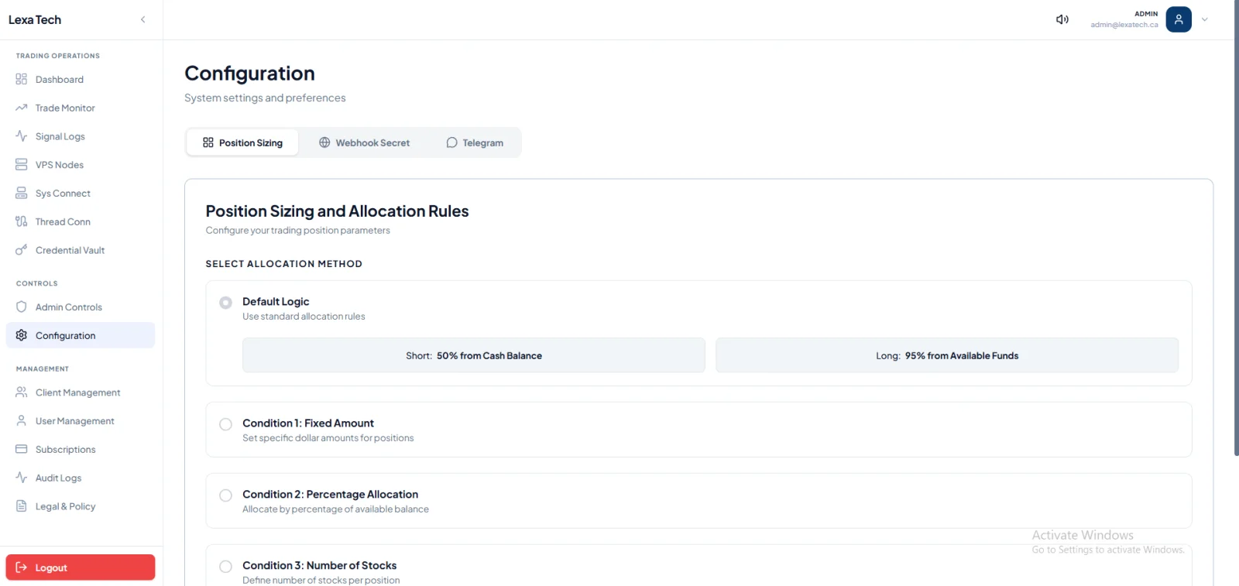1239x586 pixels.
Task: Click the Legal & Policy document icon
Action: pyautogui.click(x=22, y=506)
